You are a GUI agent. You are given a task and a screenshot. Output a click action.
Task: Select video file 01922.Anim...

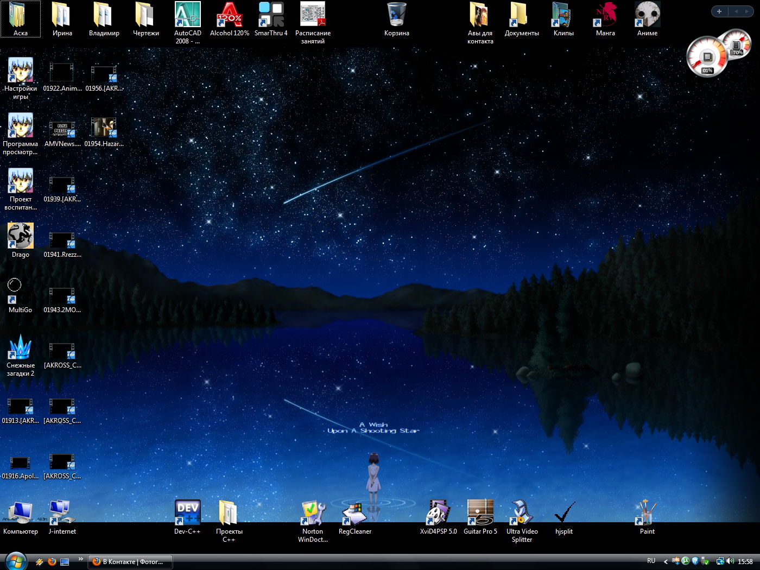62,77
